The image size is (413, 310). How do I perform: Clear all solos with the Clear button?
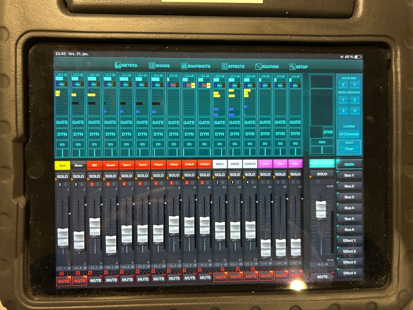pos(349,149)
